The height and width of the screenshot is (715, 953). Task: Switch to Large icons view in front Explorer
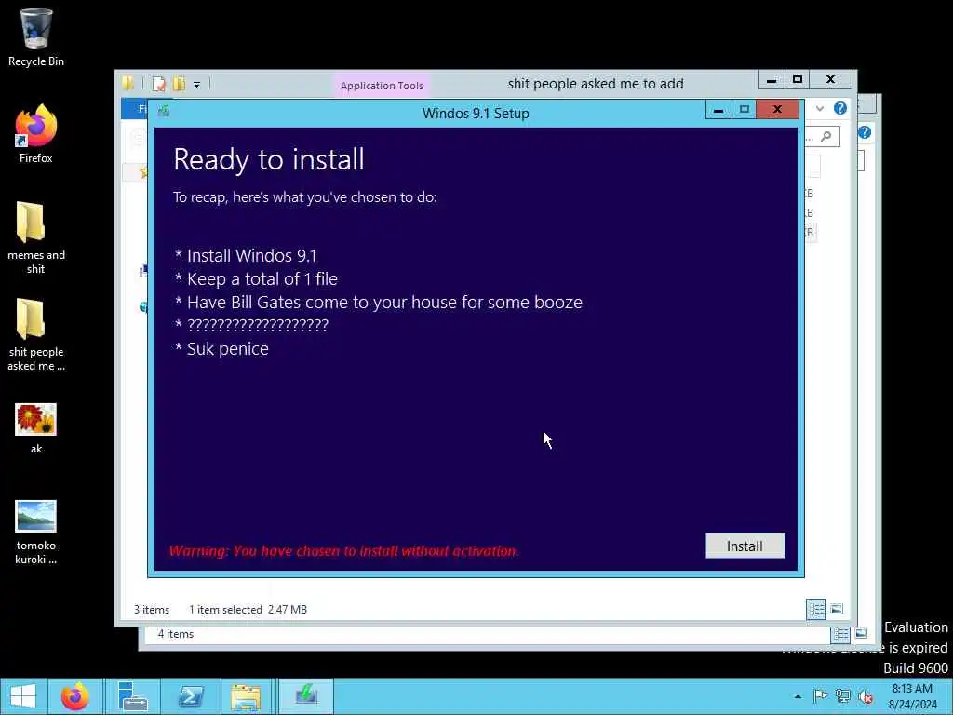coord(837,609)
